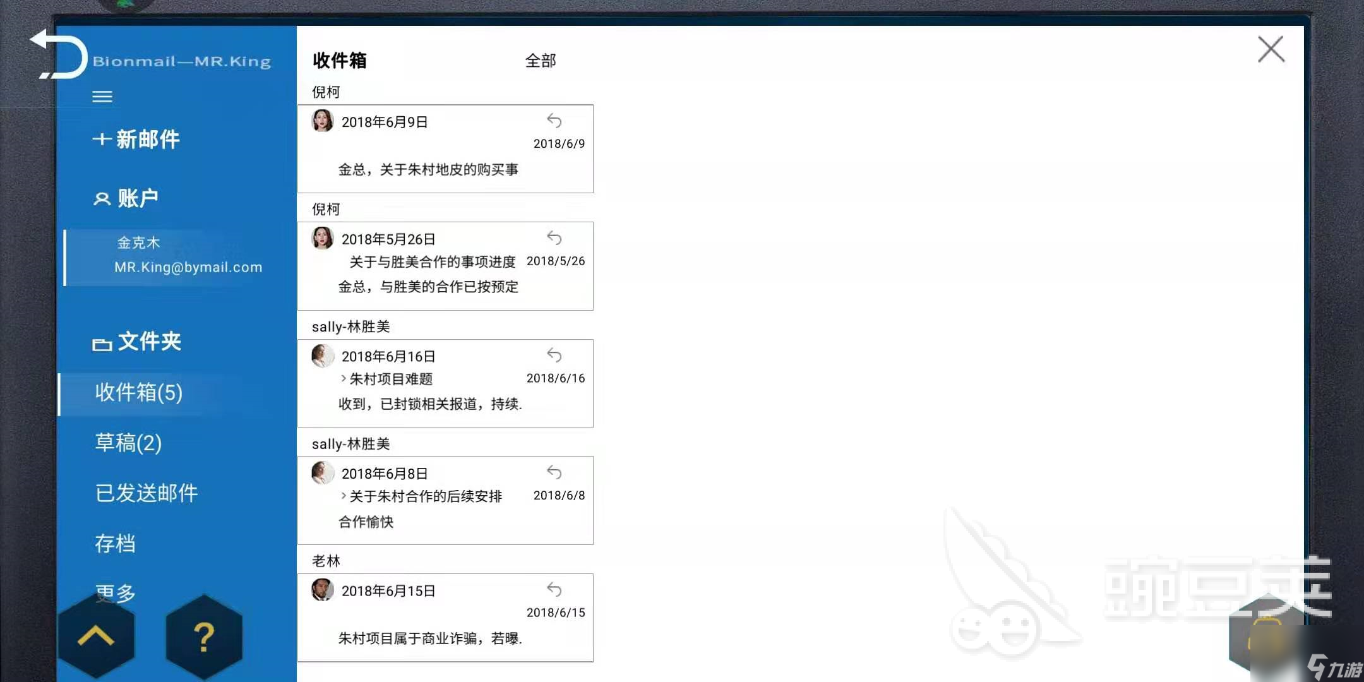
Task: Click the back arrow icon
Action: pos(58,54)
